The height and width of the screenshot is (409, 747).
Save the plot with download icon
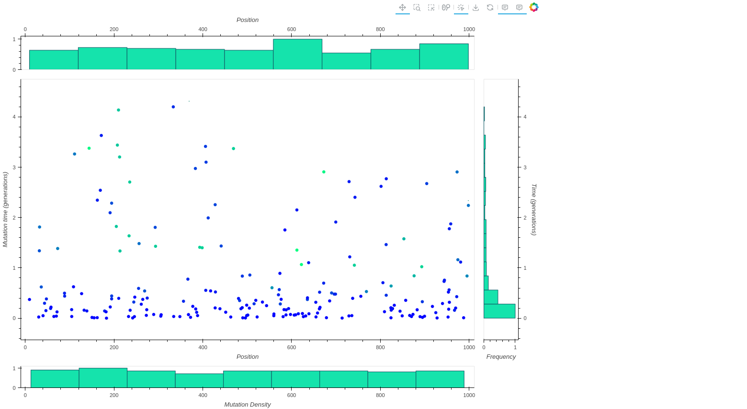(475, 8)
